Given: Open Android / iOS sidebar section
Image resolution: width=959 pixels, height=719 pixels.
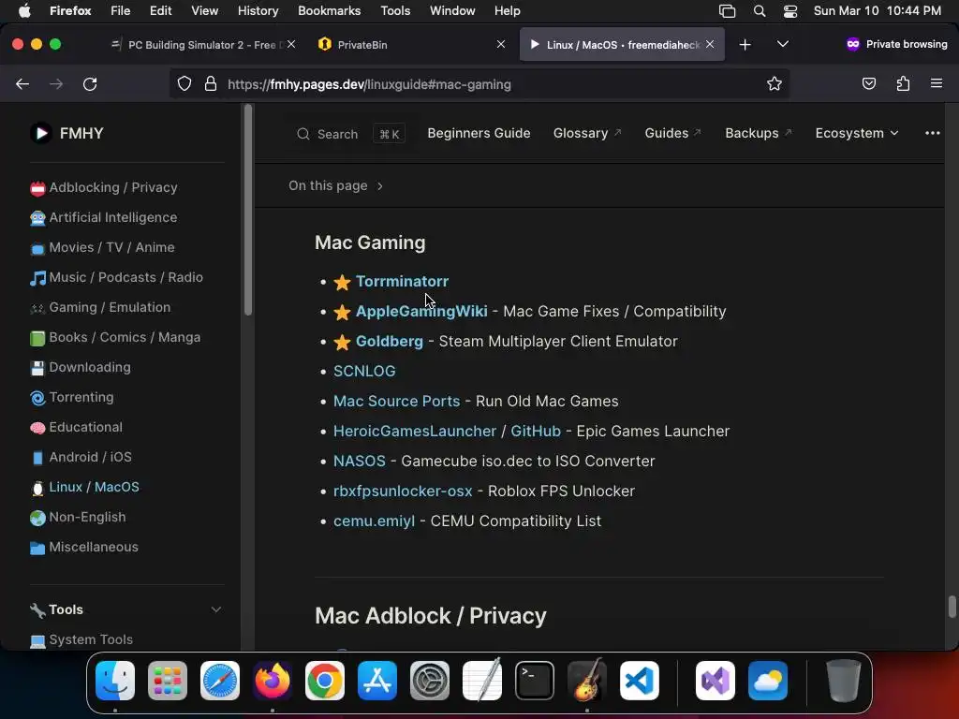Looking at the screenshot, I should click(x=81, y=457).
